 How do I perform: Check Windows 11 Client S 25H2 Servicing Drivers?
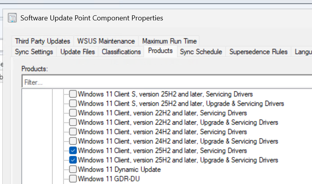point(73,94)
